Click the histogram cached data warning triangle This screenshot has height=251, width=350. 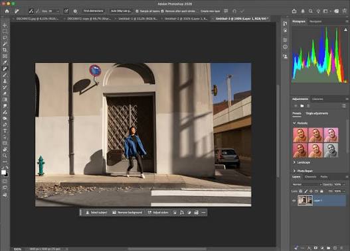pyautogui.click(x=345, y=30)
